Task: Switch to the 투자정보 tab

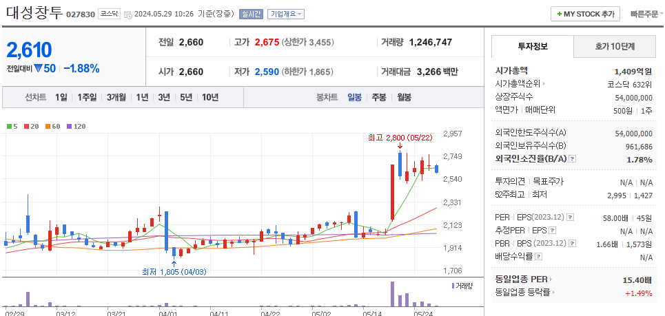Action: (x=533, y=46)
